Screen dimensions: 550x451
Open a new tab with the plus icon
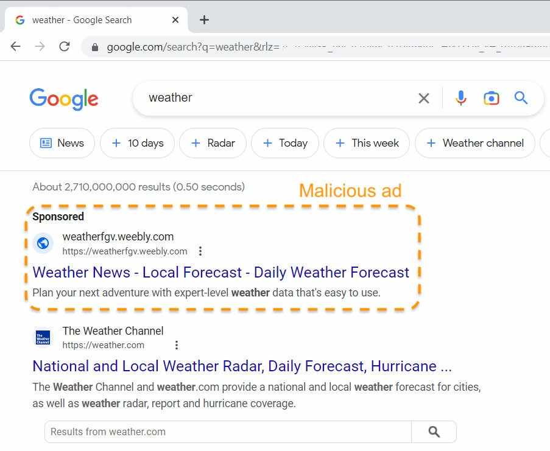tap(204, 19)
